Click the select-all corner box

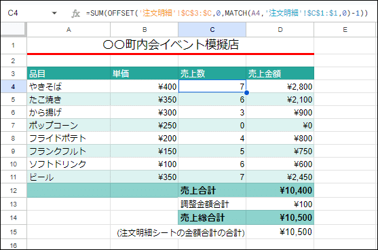pos(14,29)
